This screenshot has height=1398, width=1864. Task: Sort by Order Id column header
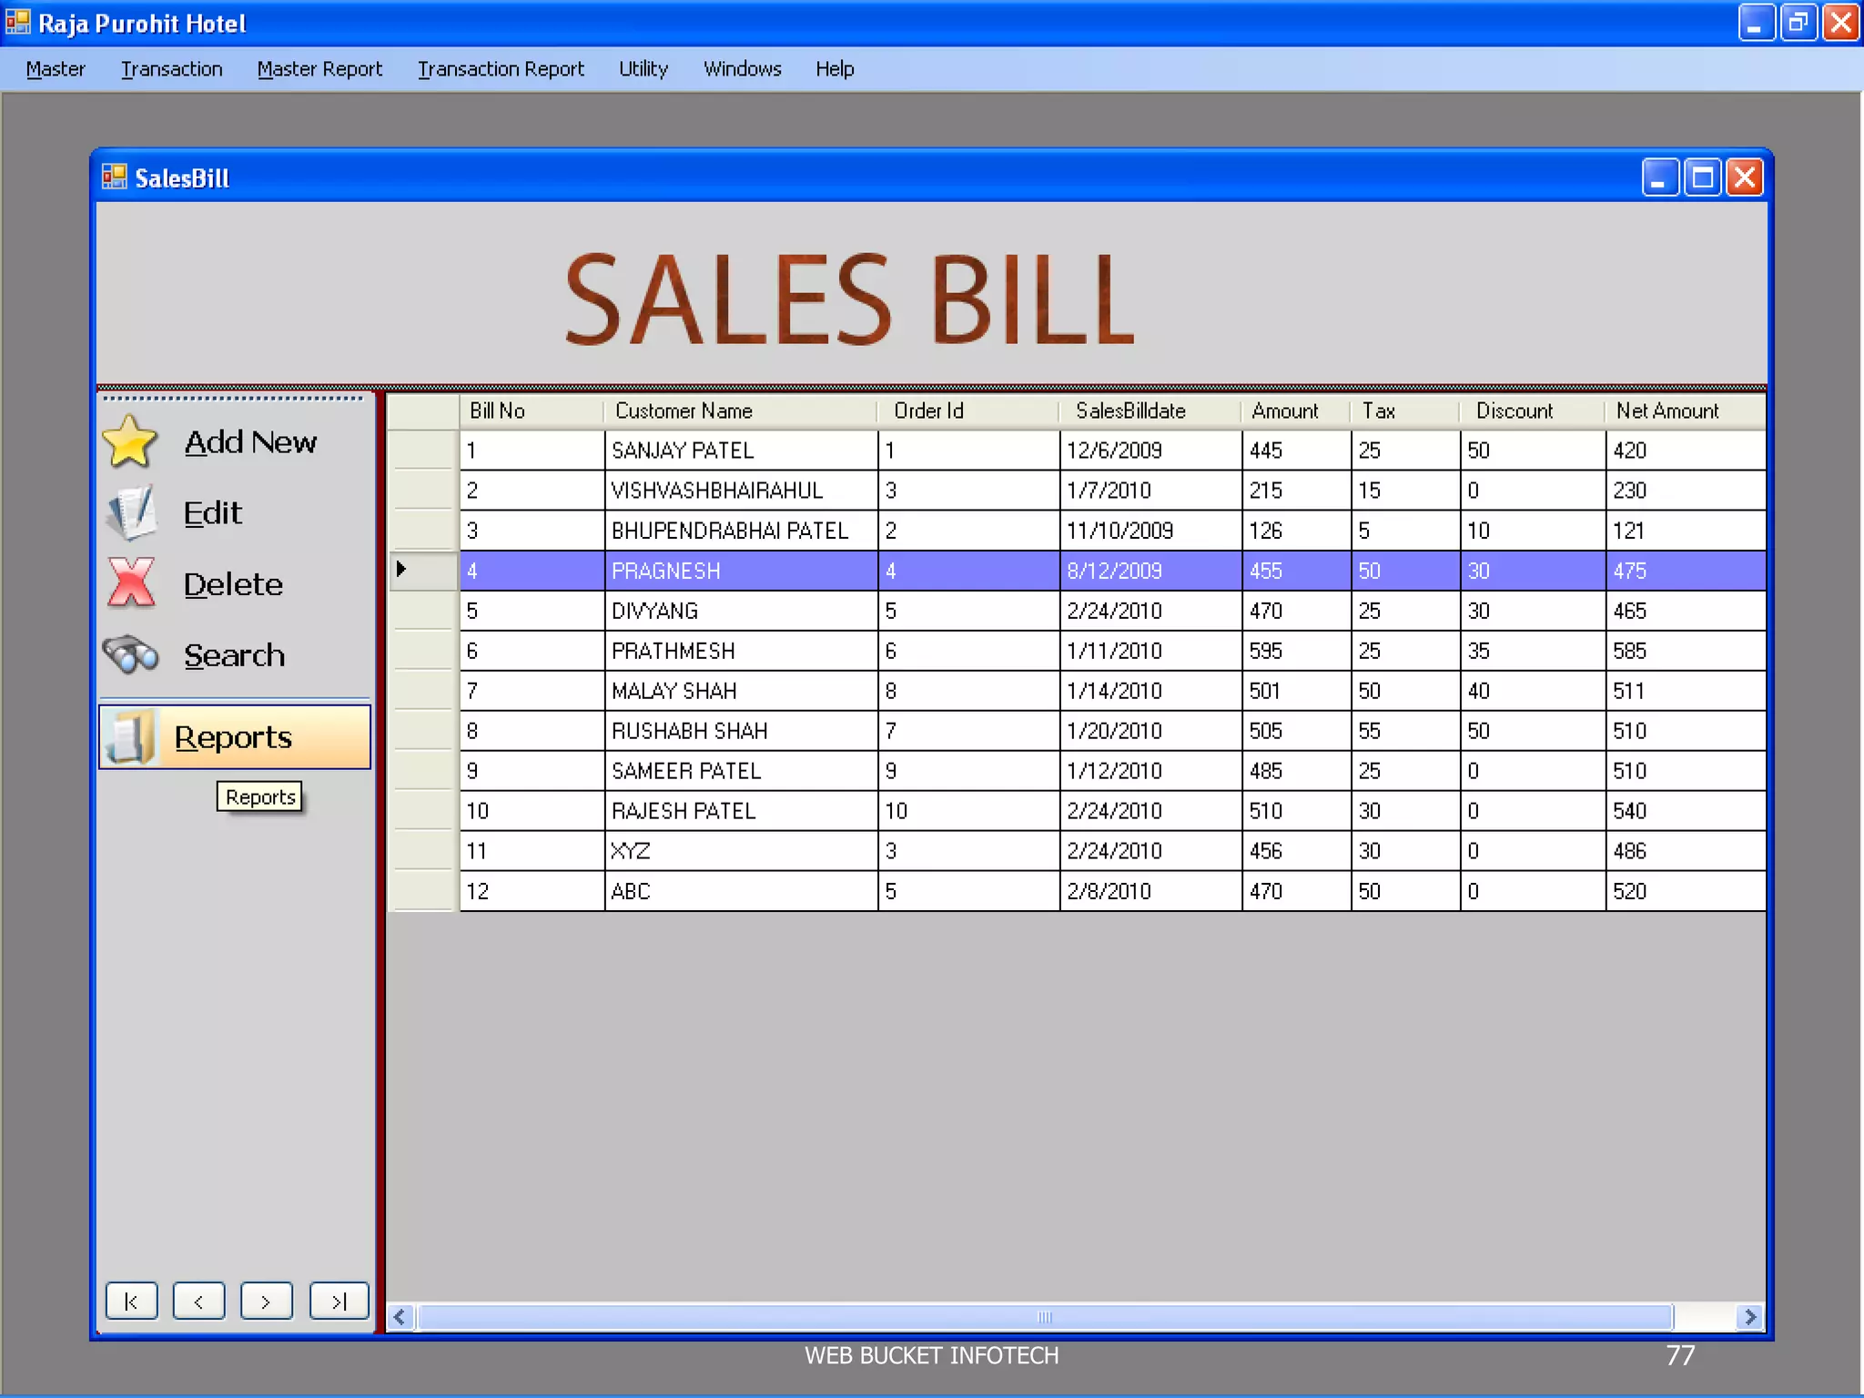click(968, 410)
